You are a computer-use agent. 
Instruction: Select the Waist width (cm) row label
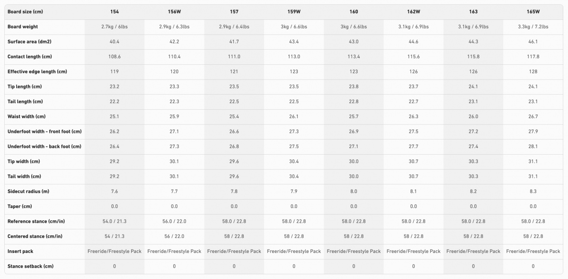(x=27, y=116)
